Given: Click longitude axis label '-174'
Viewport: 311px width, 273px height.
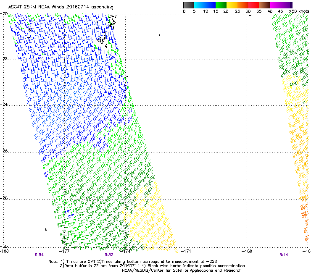Looking at the screenshot, I should click(x=125, y=252).
